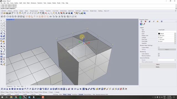Click the red crossed-circle icon in bottom toolbar
Image resolution: width=177 pixels, height=99 pixels.
click(x=121, y=89)
